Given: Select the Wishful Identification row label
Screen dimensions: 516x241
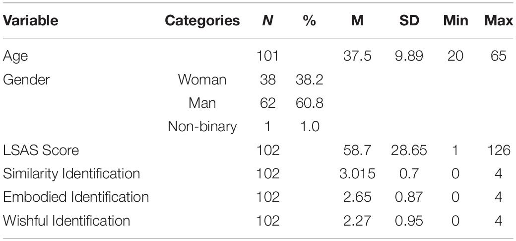Looking at the screenshot, I should click(66, 221).
